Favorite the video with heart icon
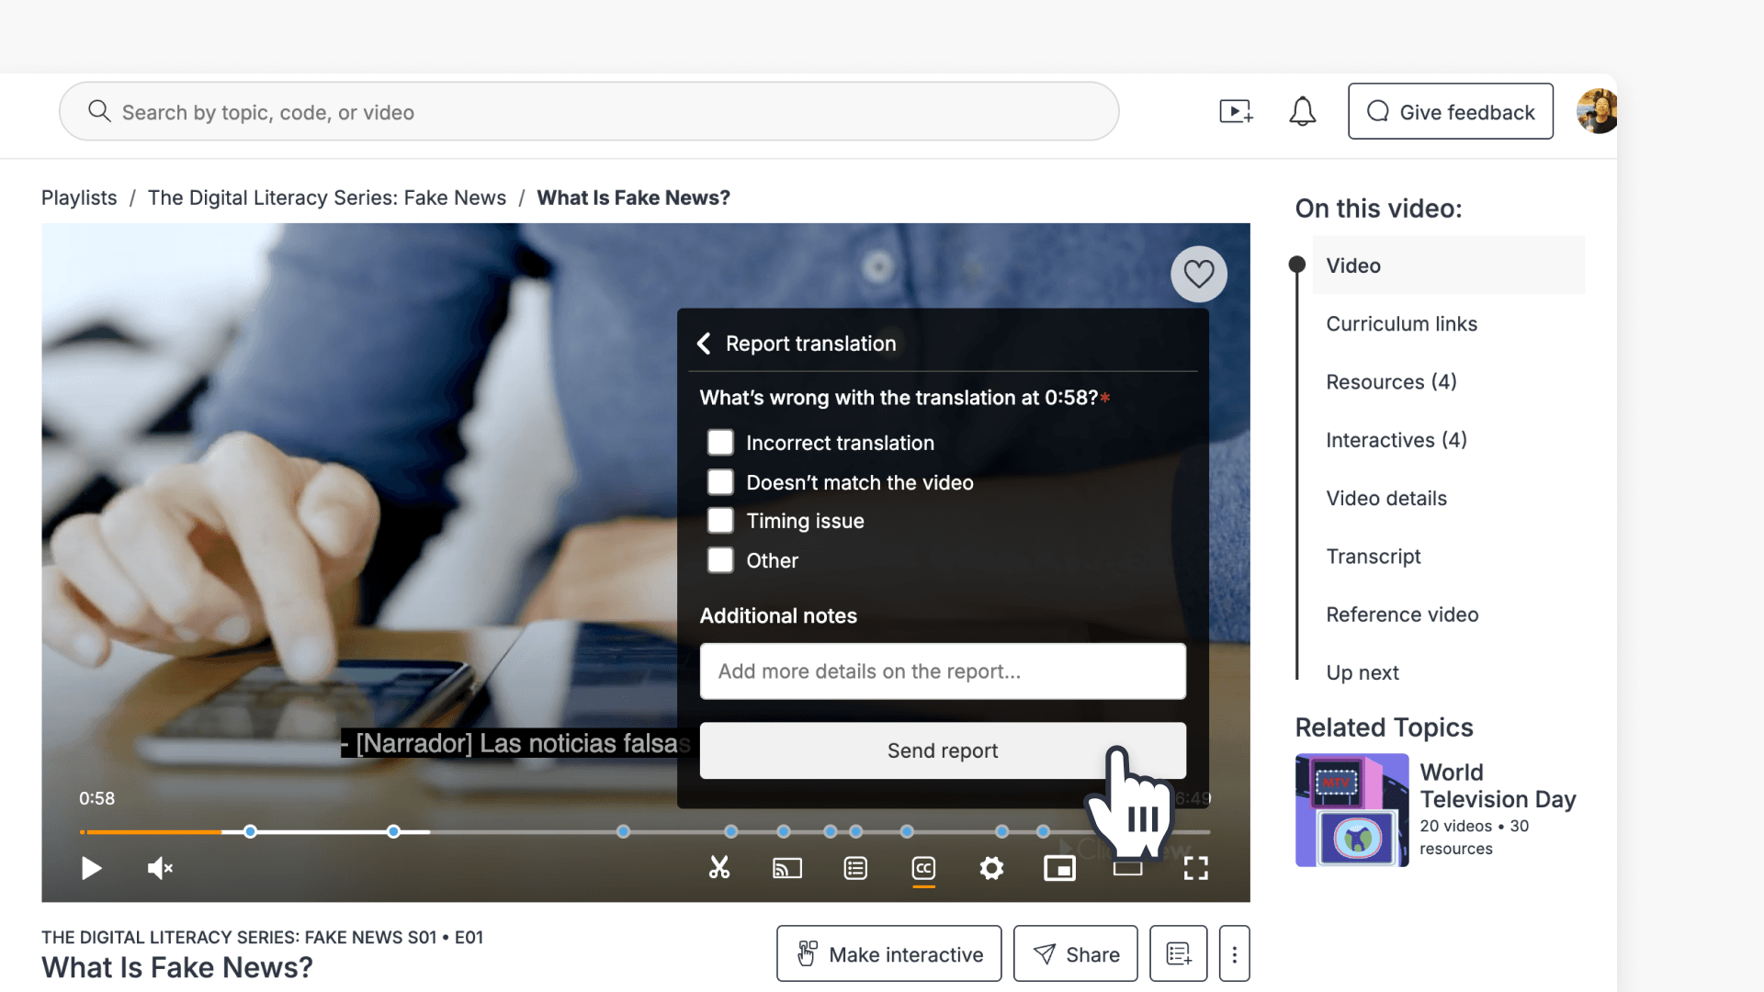The image size is (1764, 992). [x=1198, y=274]
